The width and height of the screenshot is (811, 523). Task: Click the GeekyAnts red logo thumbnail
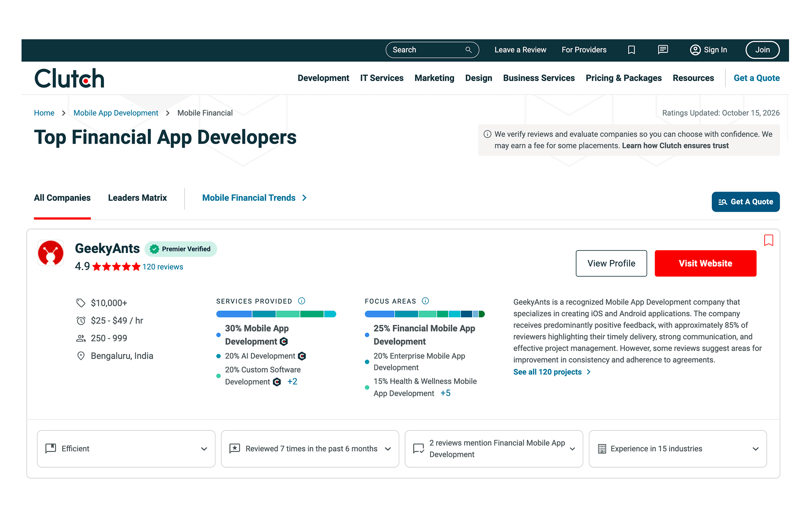(x=51, y=253)
